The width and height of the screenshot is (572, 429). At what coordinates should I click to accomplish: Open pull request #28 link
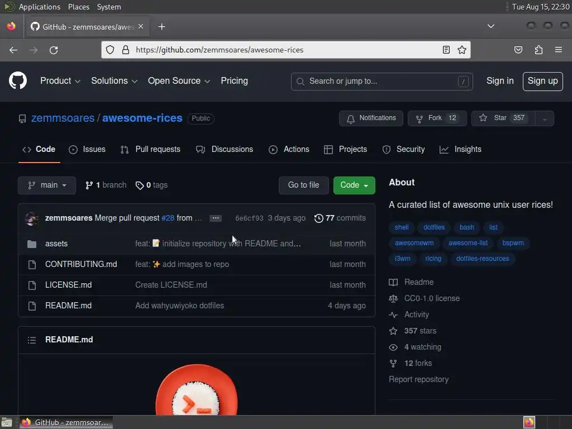[x=168, y=218]
